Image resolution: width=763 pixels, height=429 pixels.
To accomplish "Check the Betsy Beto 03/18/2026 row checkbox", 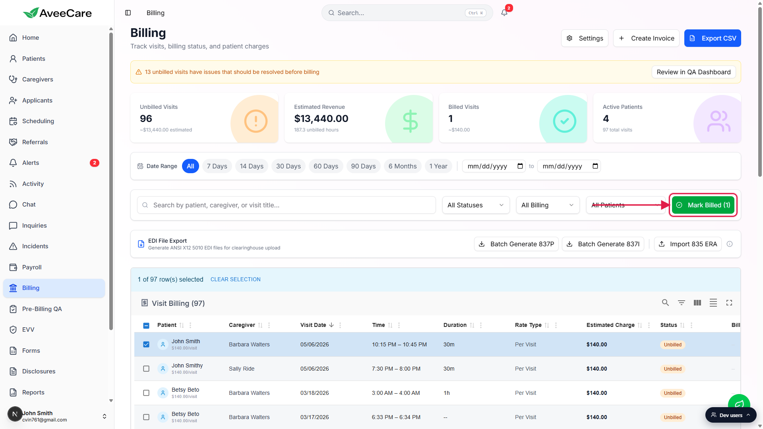I will 146,393.
